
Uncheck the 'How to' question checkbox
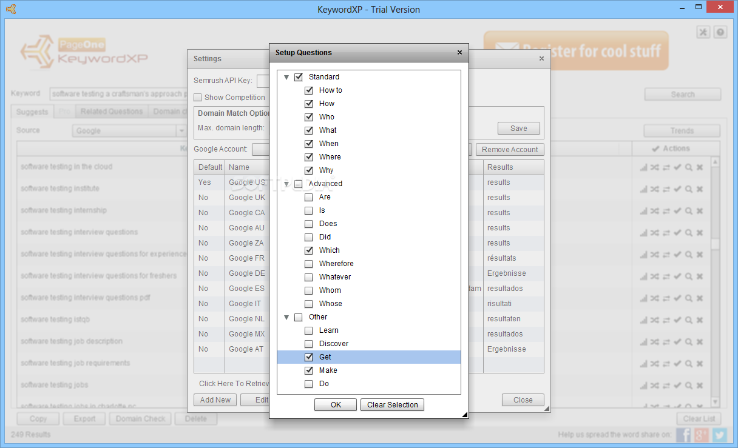pos(309,90)
